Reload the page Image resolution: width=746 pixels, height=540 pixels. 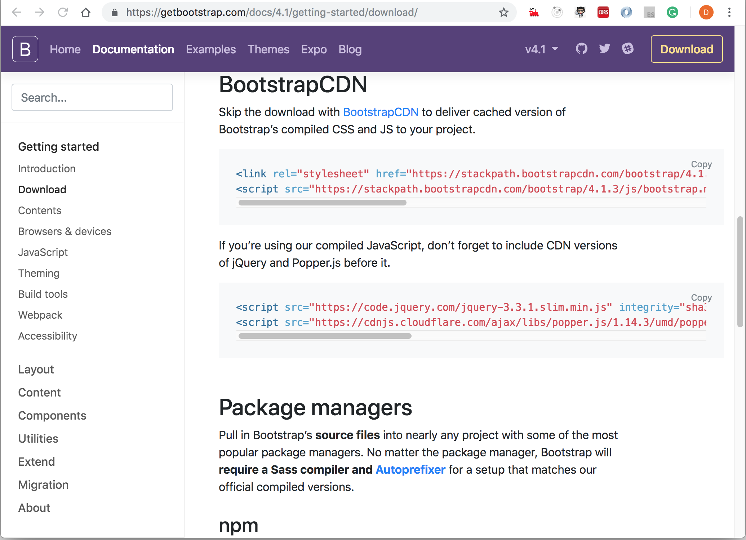[63, 13]
